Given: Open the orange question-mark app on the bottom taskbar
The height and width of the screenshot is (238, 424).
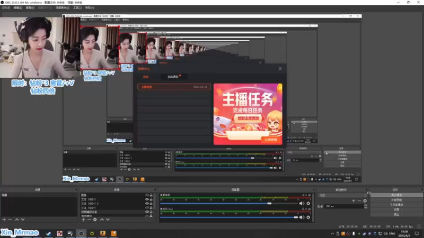Looking at the screenshot, I should (x=113, y=233).
